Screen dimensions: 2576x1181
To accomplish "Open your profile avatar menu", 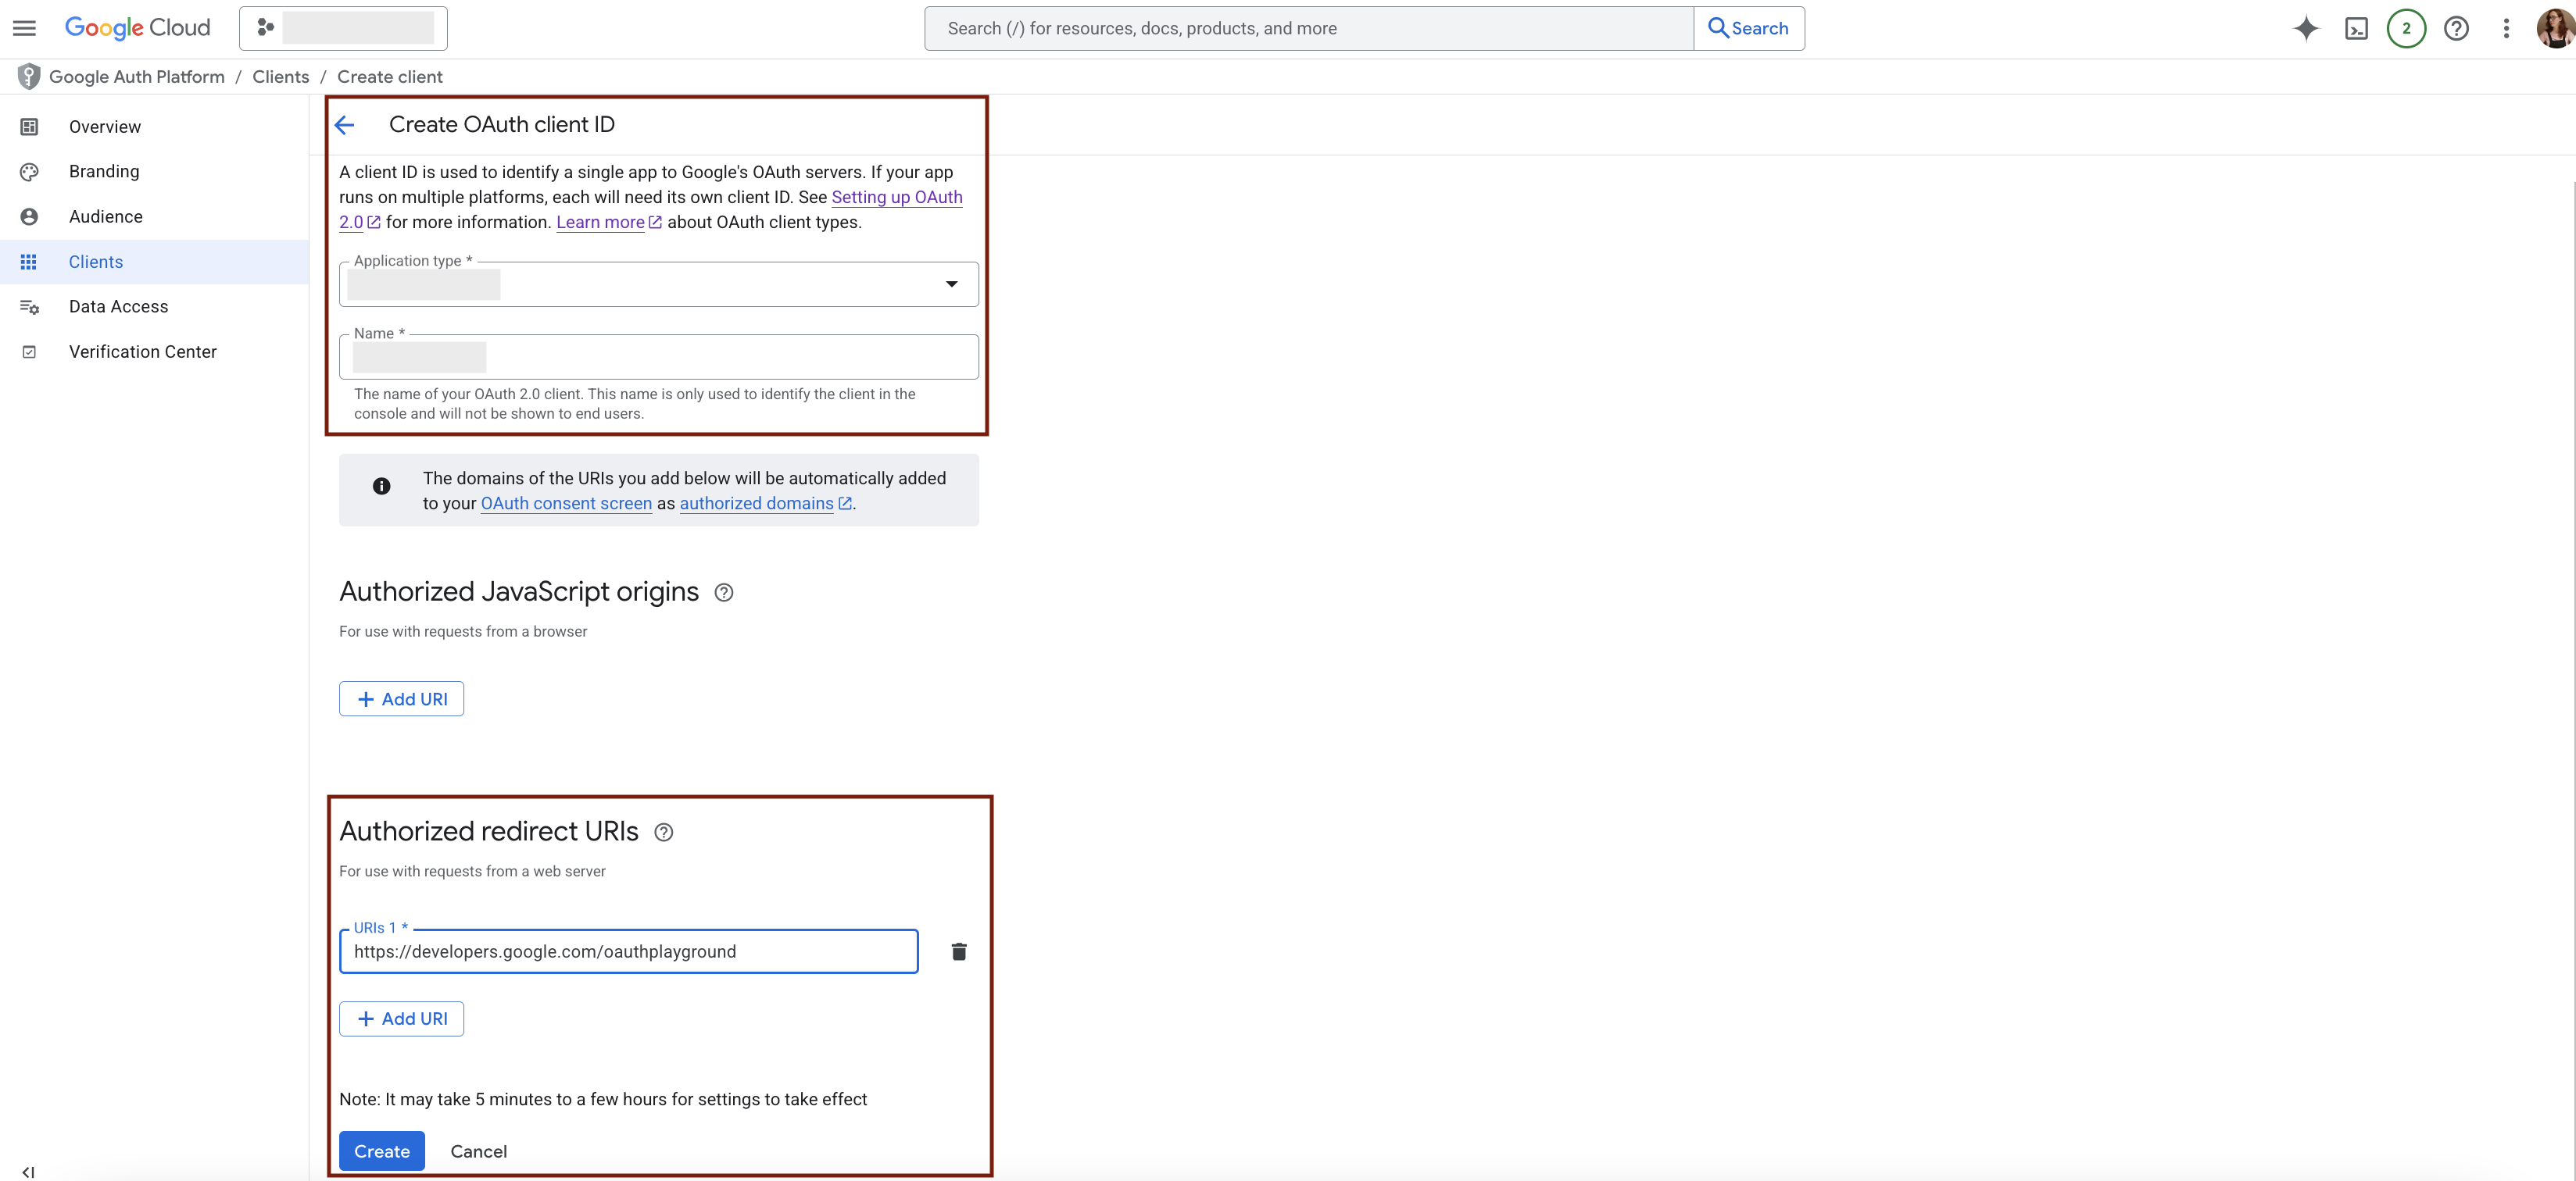I will 2554,28.
